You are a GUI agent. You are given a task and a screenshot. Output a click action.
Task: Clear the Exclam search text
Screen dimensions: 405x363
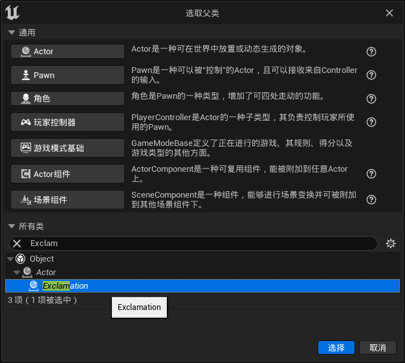click(x=17, y=244)
